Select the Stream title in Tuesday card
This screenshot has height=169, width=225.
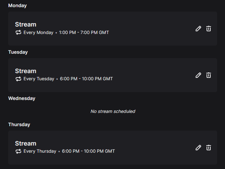tap(26, 71)
